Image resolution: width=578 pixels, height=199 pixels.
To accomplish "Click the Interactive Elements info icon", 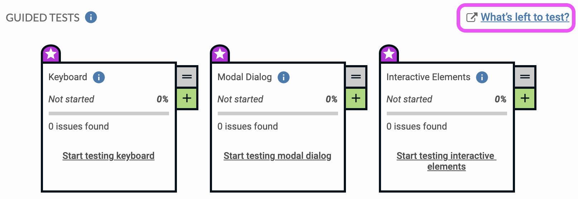I will tap(482, 77).
